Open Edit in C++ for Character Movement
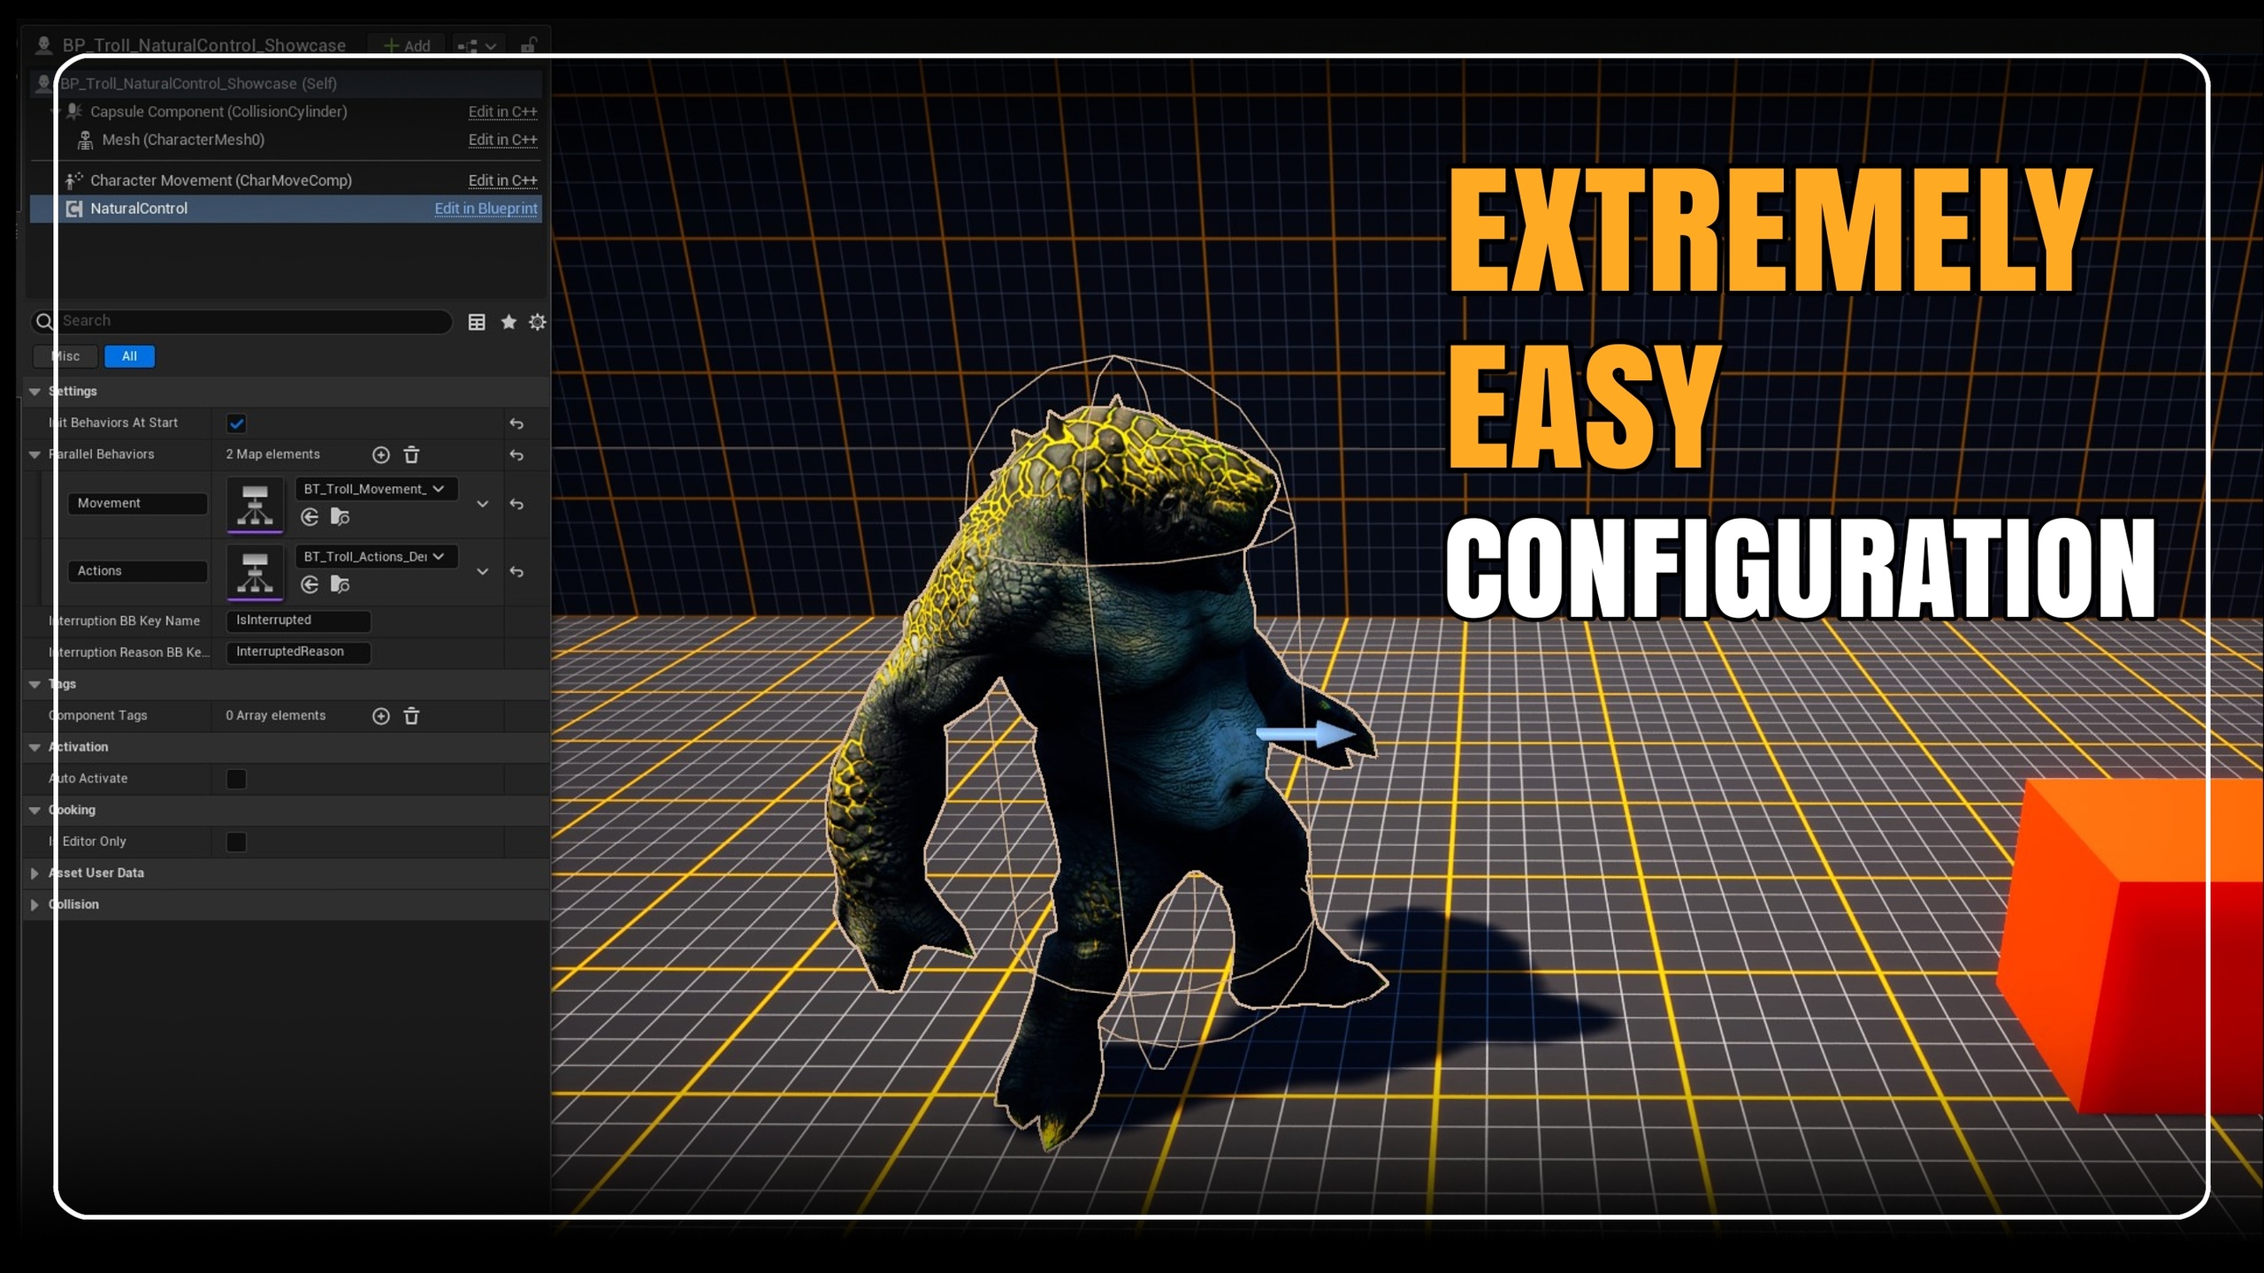Viewport: 2264px width, 1273px height. click(x=502, y=180)
